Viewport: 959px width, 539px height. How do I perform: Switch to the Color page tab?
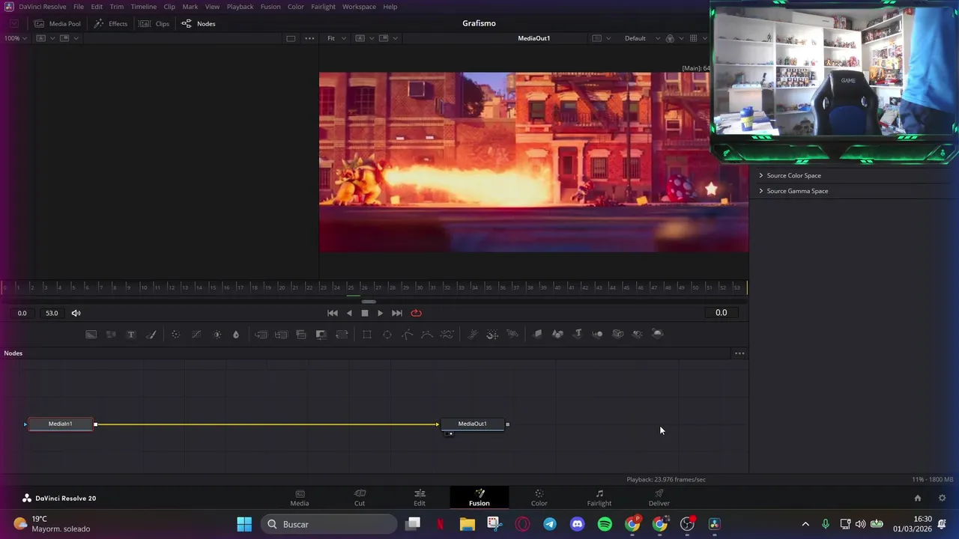(539, 498)
